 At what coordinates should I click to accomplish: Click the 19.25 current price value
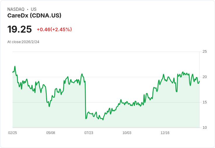[x=20, y=29]
